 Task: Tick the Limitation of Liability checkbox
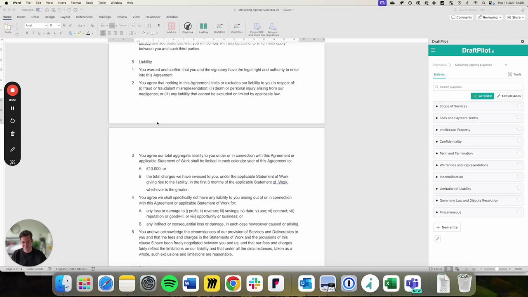click(519, 188)
